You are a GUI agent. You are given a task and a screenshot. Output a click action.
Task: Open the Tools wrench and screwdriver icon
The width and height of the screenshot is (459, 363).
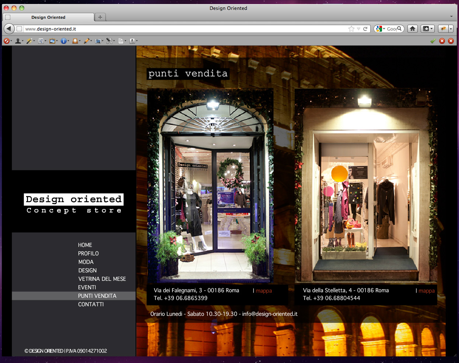point(109,41)
